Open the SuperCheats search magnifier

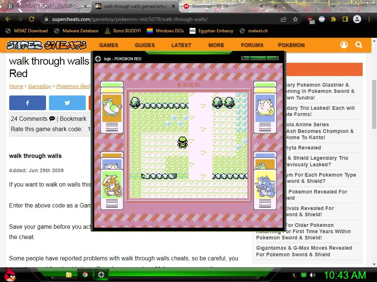coord(359,45)
